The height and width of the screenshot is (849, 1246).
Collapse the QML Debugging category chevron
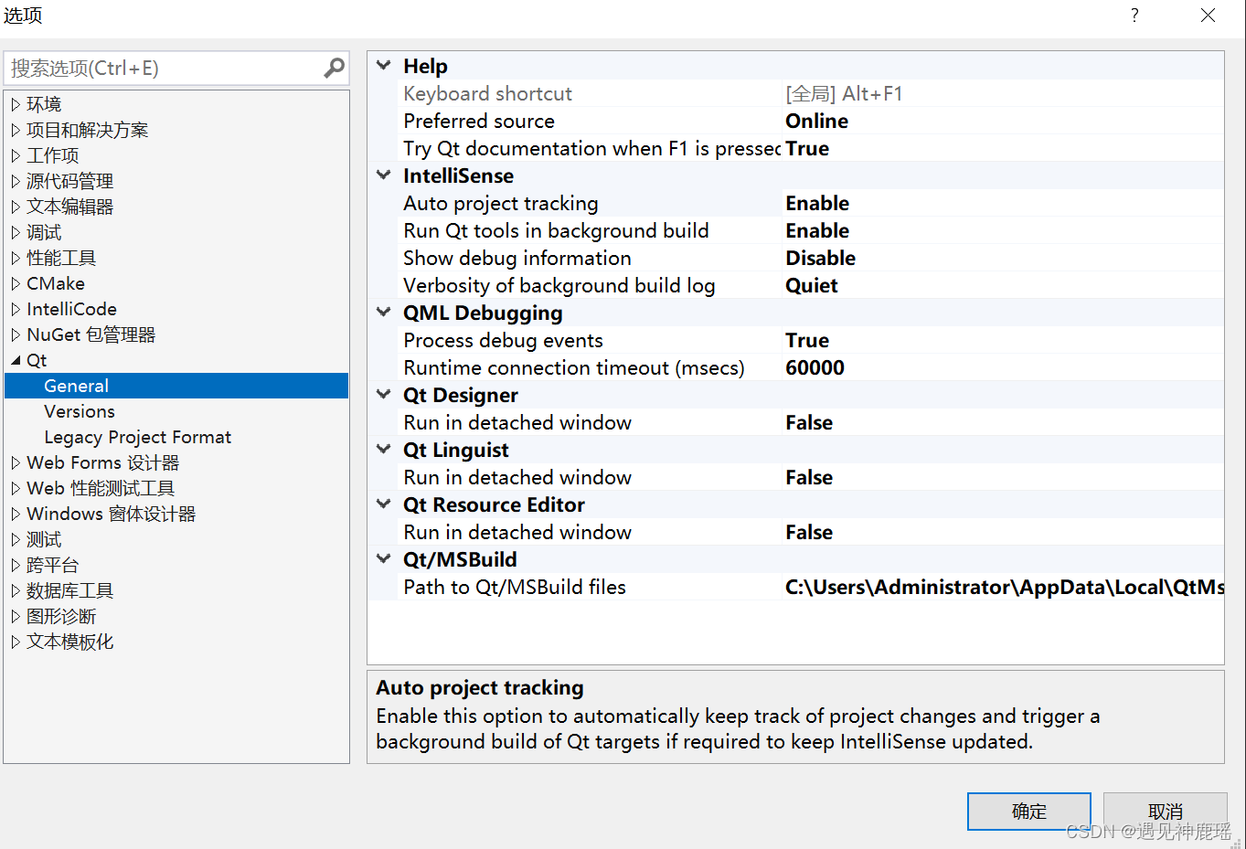click(x=384, y=313)
